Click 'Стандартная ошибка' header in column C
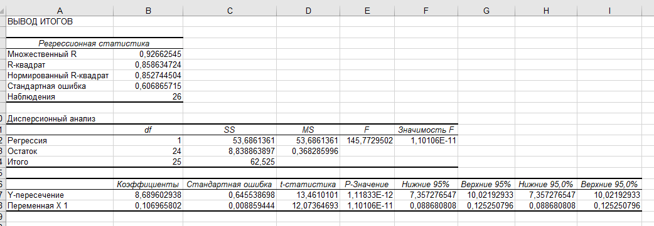This screenshot has width=654, height=226. click(229, 184)
